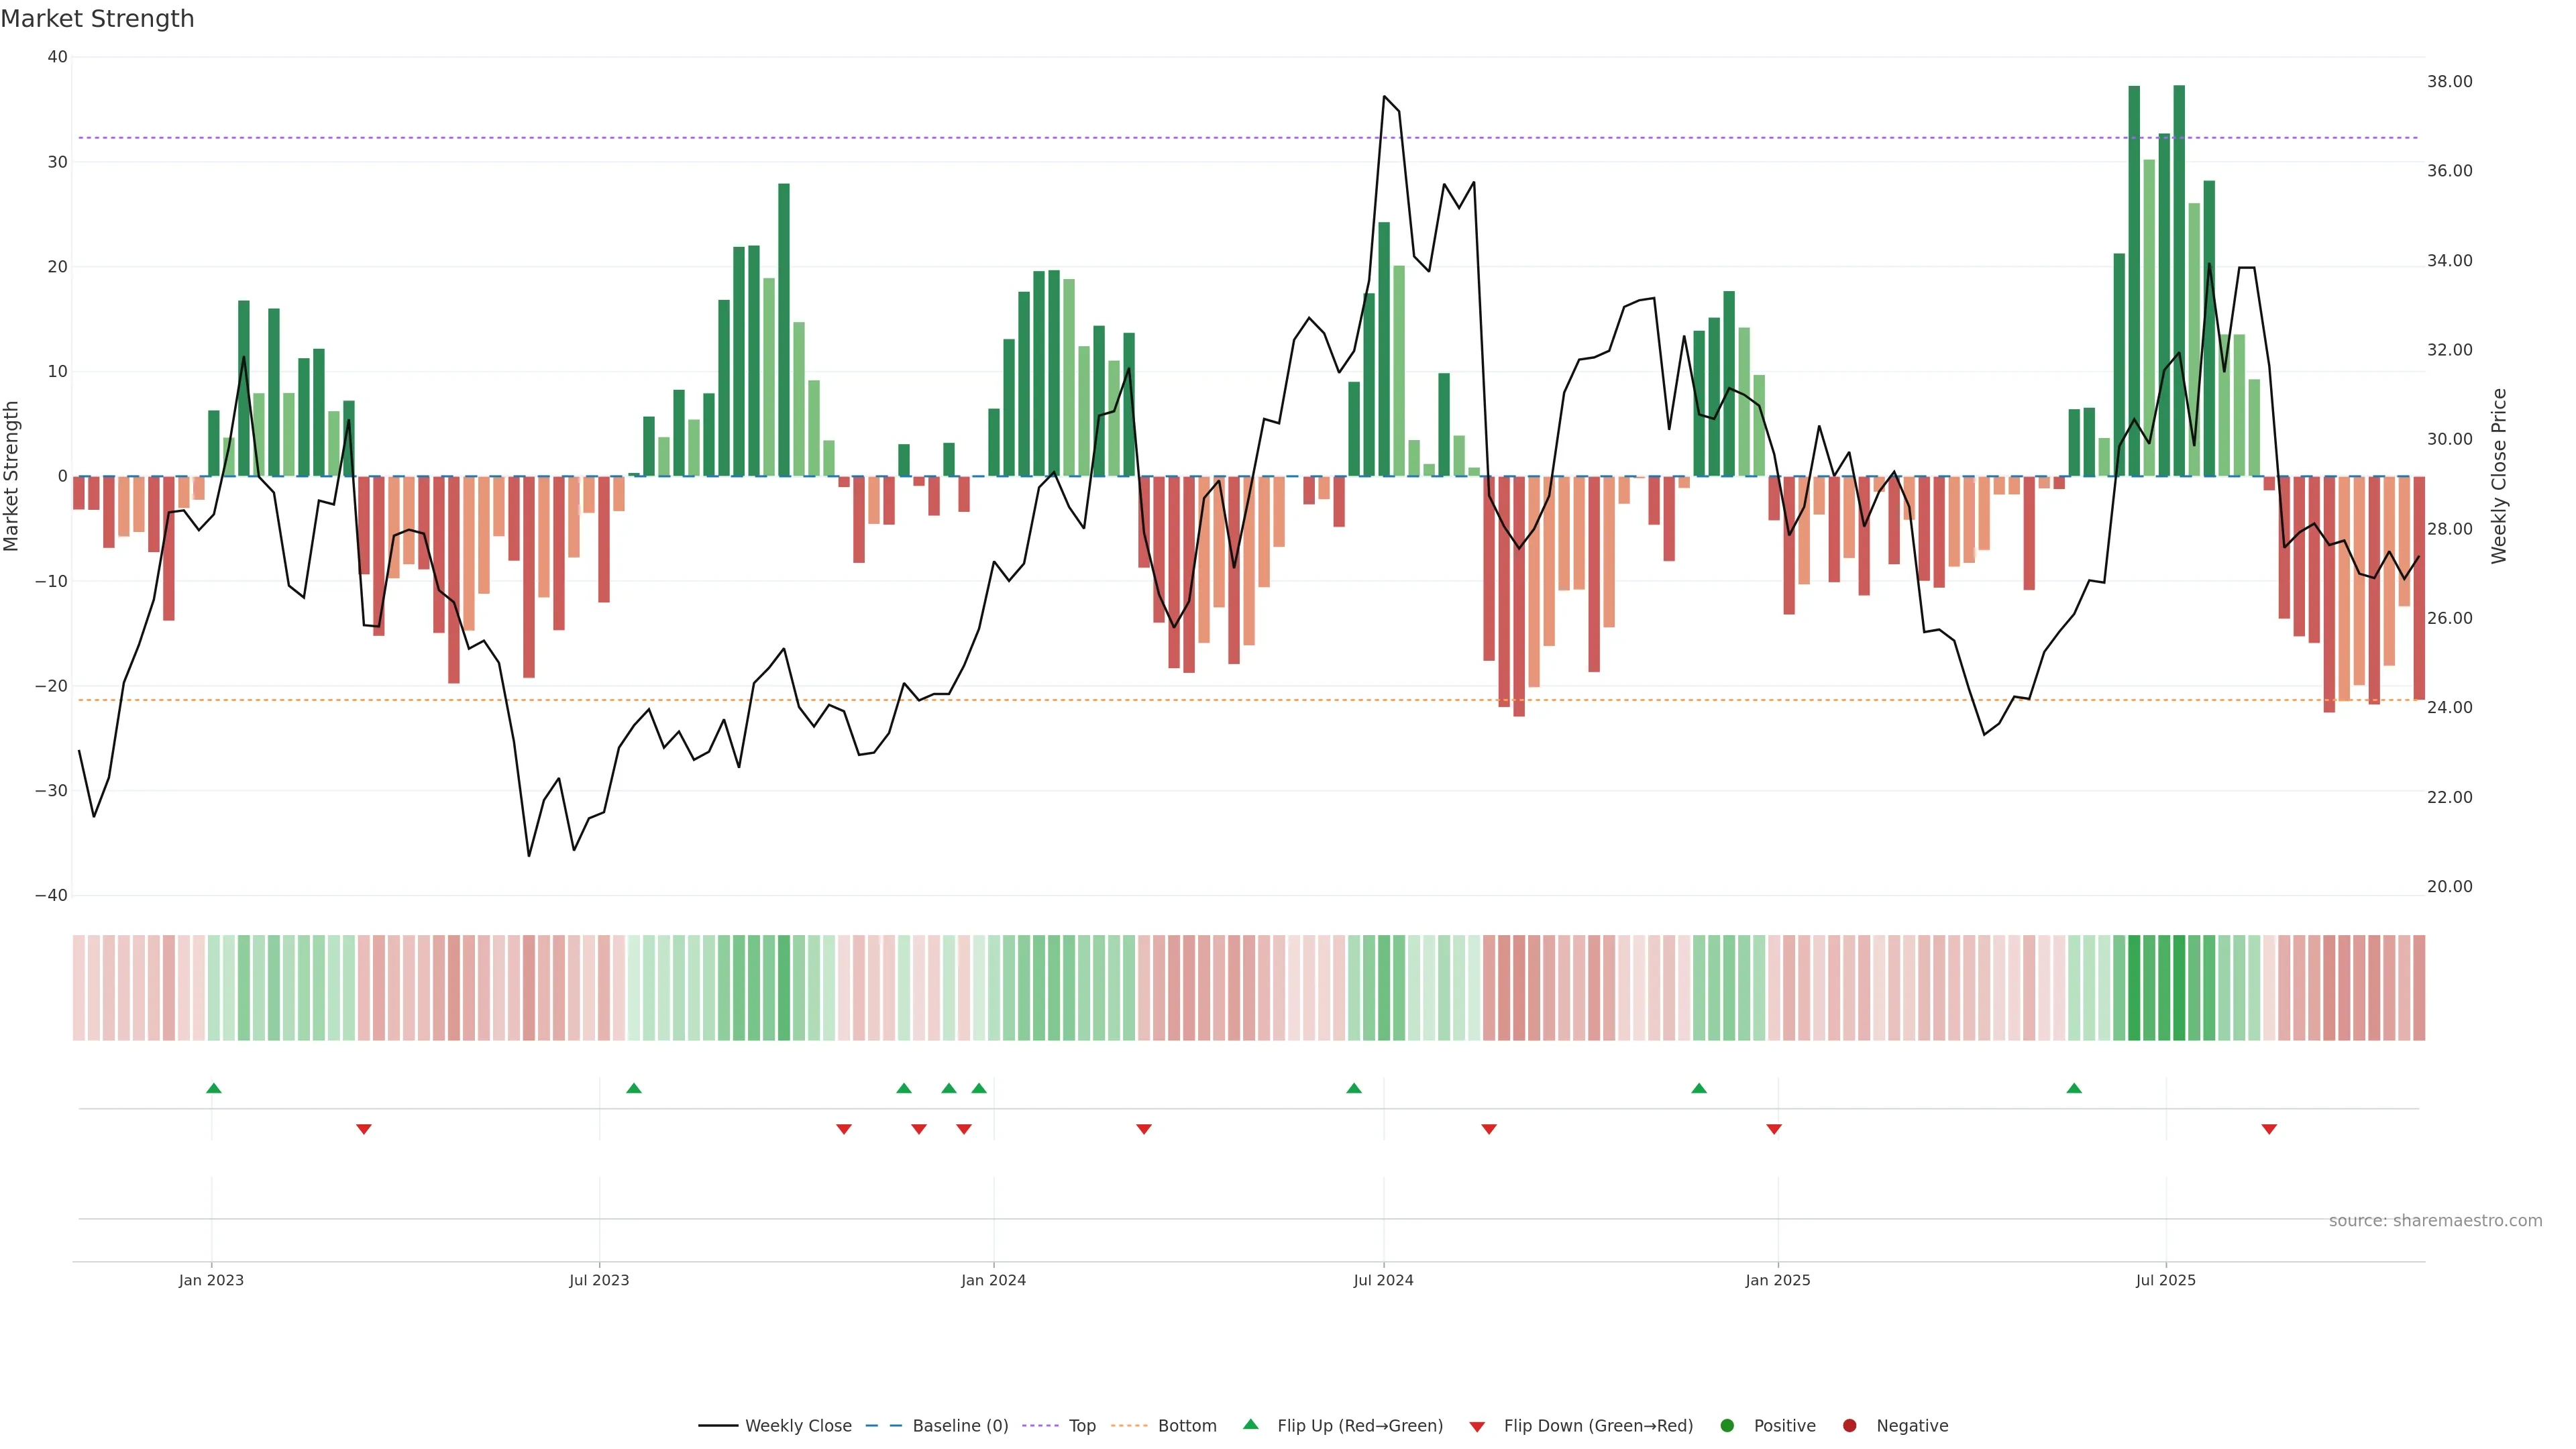Image resolution: width=2576 pixels, height=1449 pixels.
Task: Click the Jan 2024 x-axis label
Action: [x=993, y=1280]
